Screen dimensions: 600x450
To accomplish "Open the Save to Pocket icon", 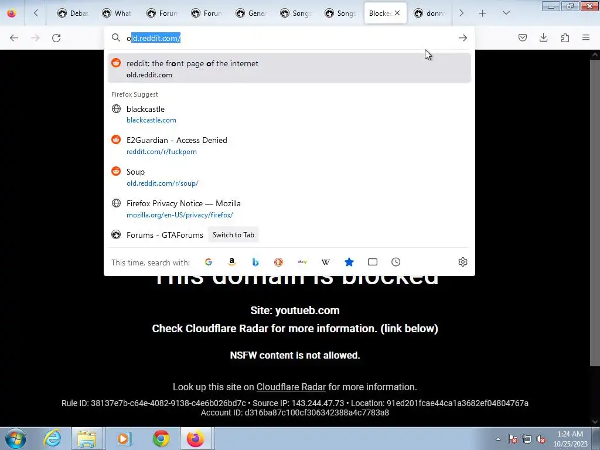I will (522, 37).
